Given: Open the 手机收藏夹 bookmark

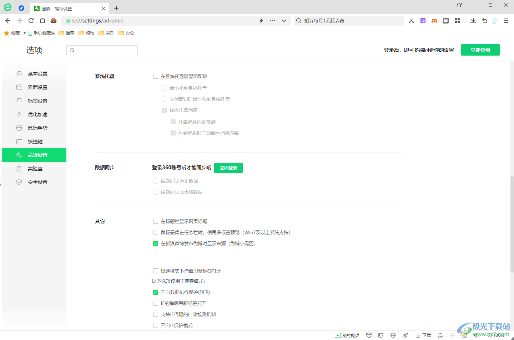Looking at the screenshot, I should [42, 33].
